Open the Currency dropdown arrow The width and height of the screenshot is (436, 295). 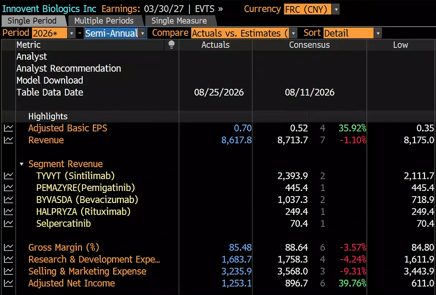point(336,10)
